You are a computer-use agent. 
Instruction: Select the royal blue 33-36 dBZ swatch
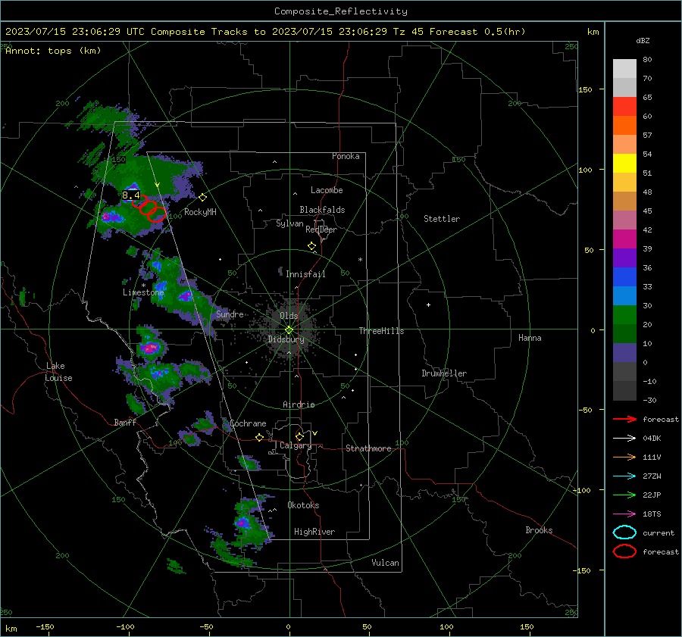[x=624, y=277]
